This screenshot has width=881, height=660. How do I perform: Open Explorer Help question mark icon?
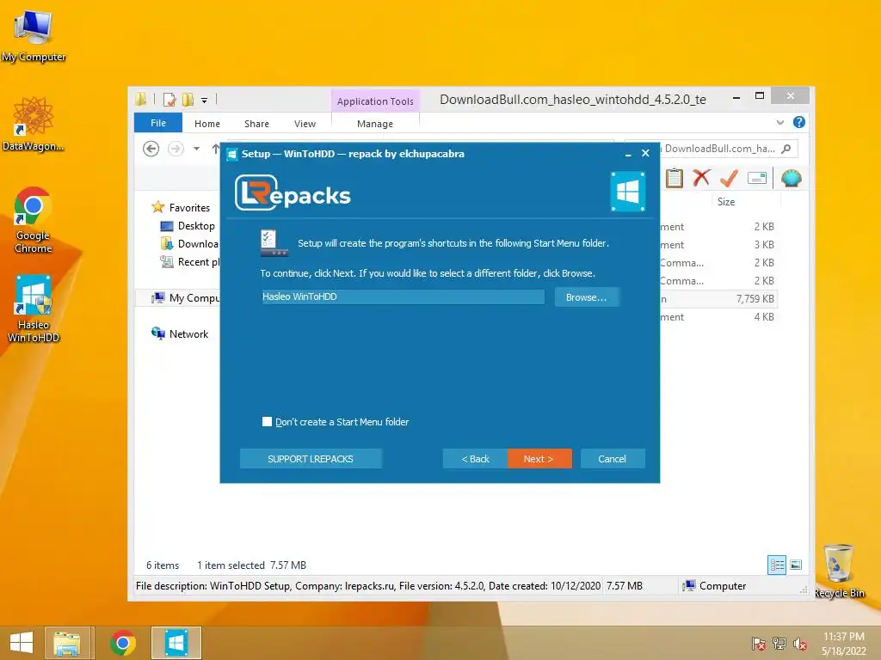click(799, 122)
